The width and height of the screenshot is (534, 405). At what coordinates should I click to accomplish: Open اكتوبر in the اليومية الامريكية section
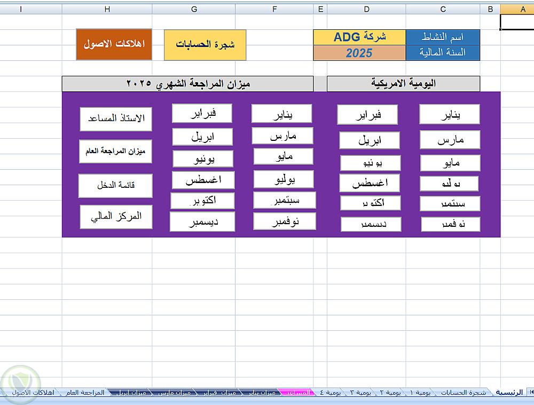pyautogui.click(x=371, y=203)
